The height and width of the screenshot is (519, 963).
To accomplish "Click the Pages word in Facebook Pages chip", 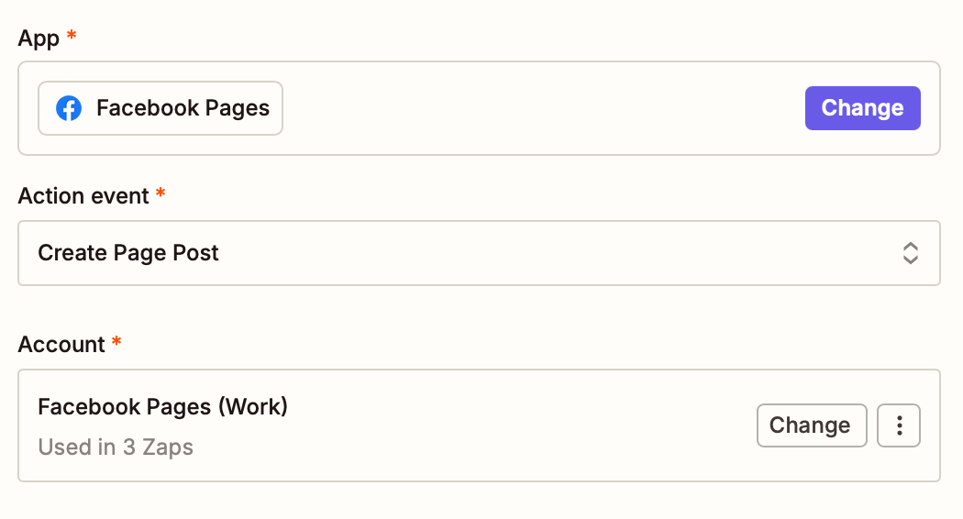I will (237, 109).
